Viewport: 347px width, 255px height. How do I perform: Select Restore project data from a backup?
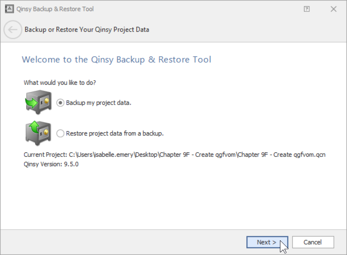[x=110, y=134]
